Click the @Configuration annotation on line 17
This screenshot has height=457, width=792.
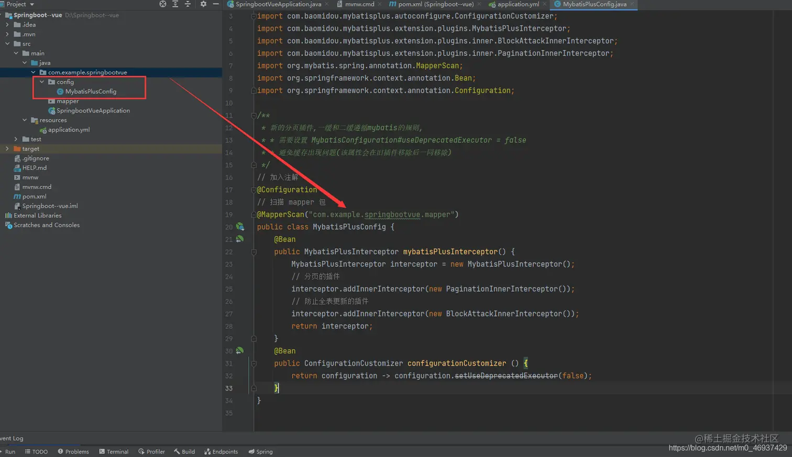(287, 190)
